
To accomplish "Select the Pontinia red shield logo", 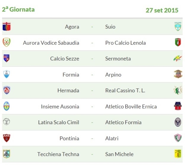I will click(7, 138).
